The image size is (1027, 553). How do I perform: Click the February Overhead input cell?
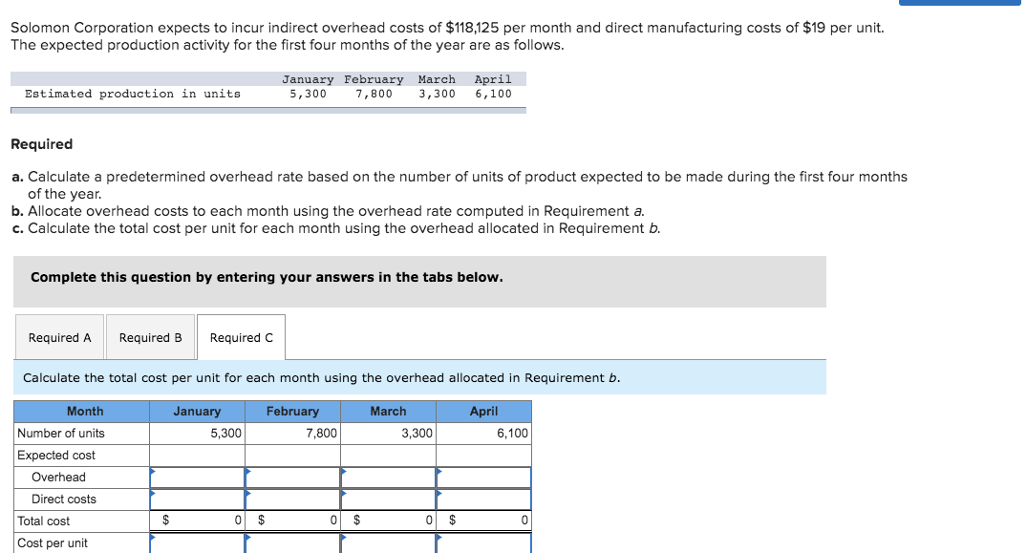click(x=292, y=478)
